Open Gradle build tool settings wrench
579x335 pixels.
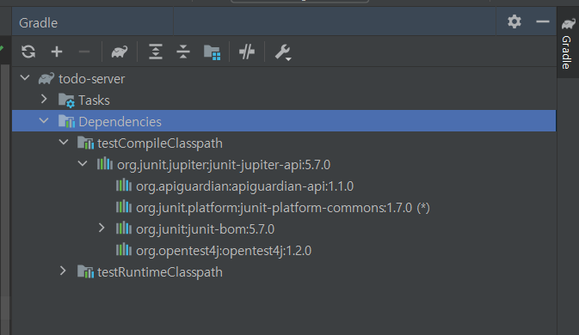pyautogui.click(x=283, y=52)
